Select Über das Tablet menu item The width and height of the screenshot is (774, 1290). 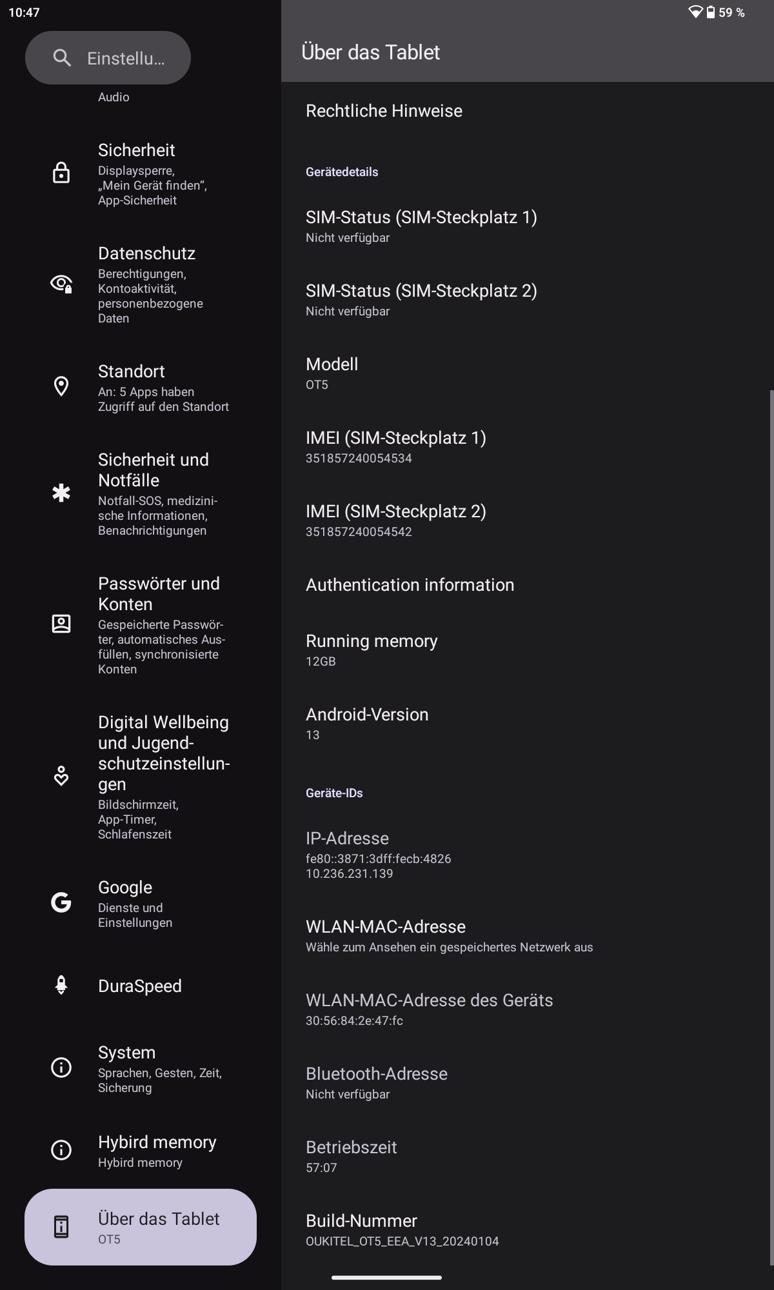tap(141, 1227)
